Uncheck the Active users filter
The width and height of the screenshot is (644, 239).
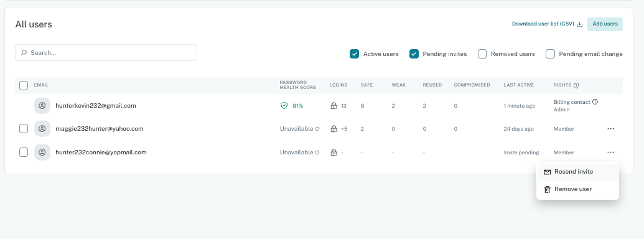point(355,54)
